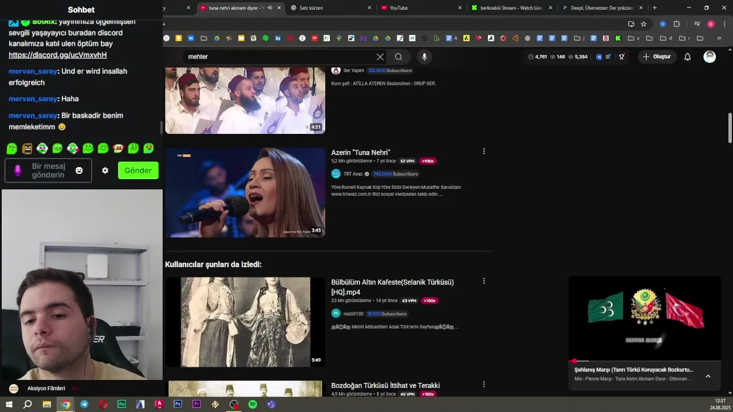Open the Bozdoğan Türküsü İttihat ve Terakki title
733x412 pixels.
(385, 386)
